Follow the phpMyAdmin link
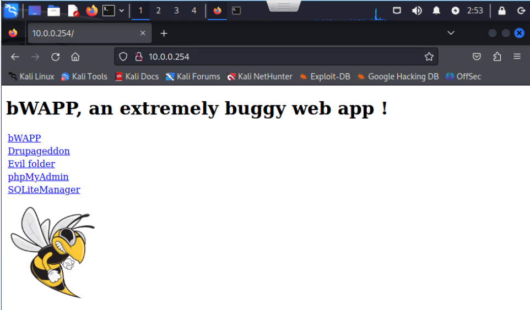The image size is (530, 310). pos(38,176)
